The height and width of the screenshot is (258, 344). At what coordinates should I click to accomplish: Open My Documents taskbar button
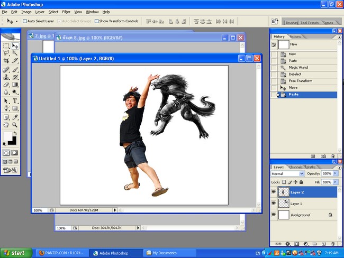tap(169, 253)
